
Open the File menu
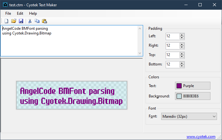coord(8,13)
